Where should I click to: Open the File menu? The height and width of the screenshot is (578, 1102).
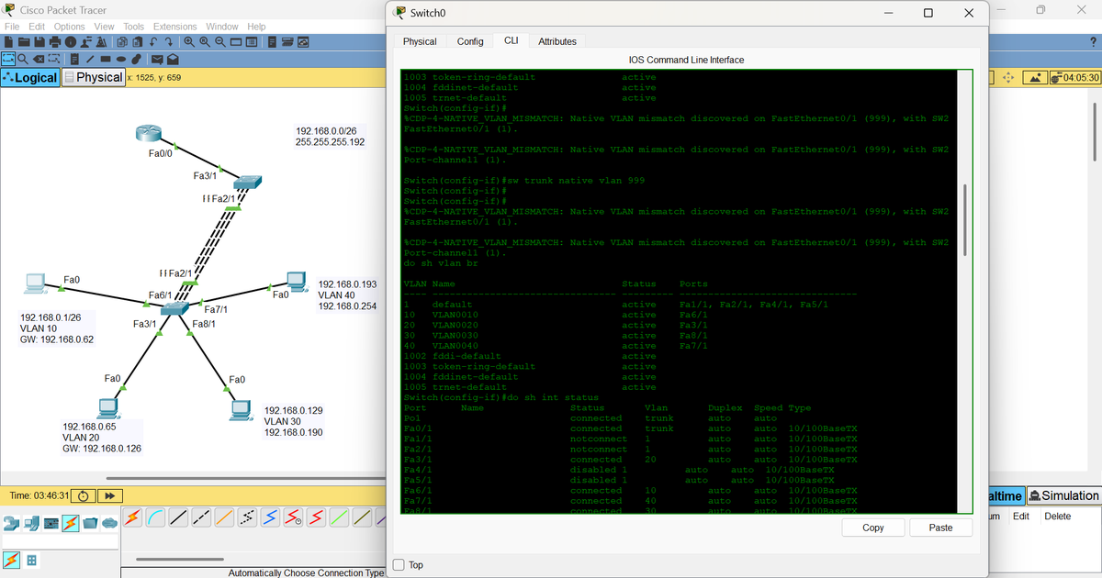[12, 27]
